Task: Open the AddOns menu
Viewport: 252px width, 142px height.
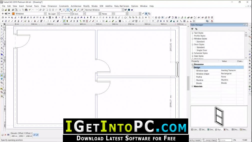Action: [109, 6]
